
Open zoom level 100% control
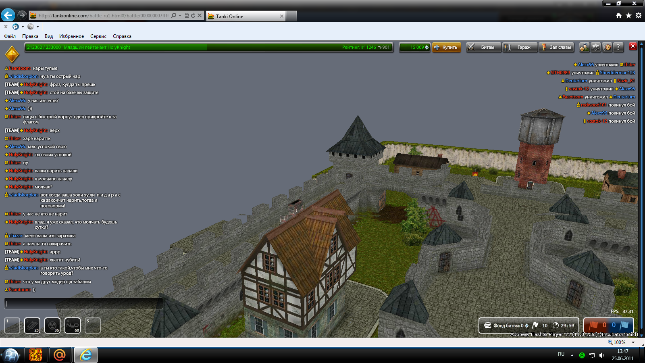(617, 342)
